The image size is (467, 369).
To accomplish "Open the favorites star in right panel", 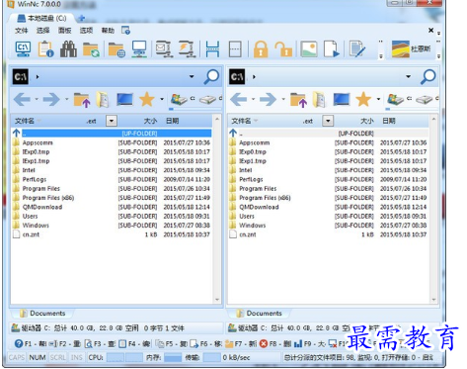I will tap(363, 99).
